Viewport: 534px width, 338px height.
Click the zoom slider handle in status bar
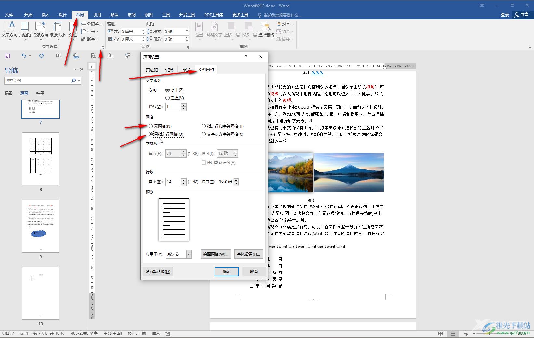(490, 333)
